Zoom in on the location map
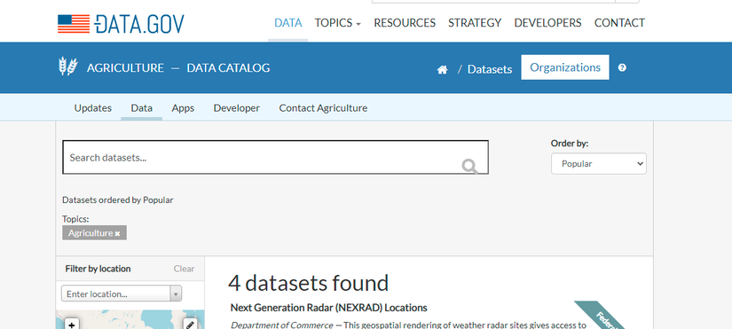This screenshot has width=732, height=329. point(72,325)
